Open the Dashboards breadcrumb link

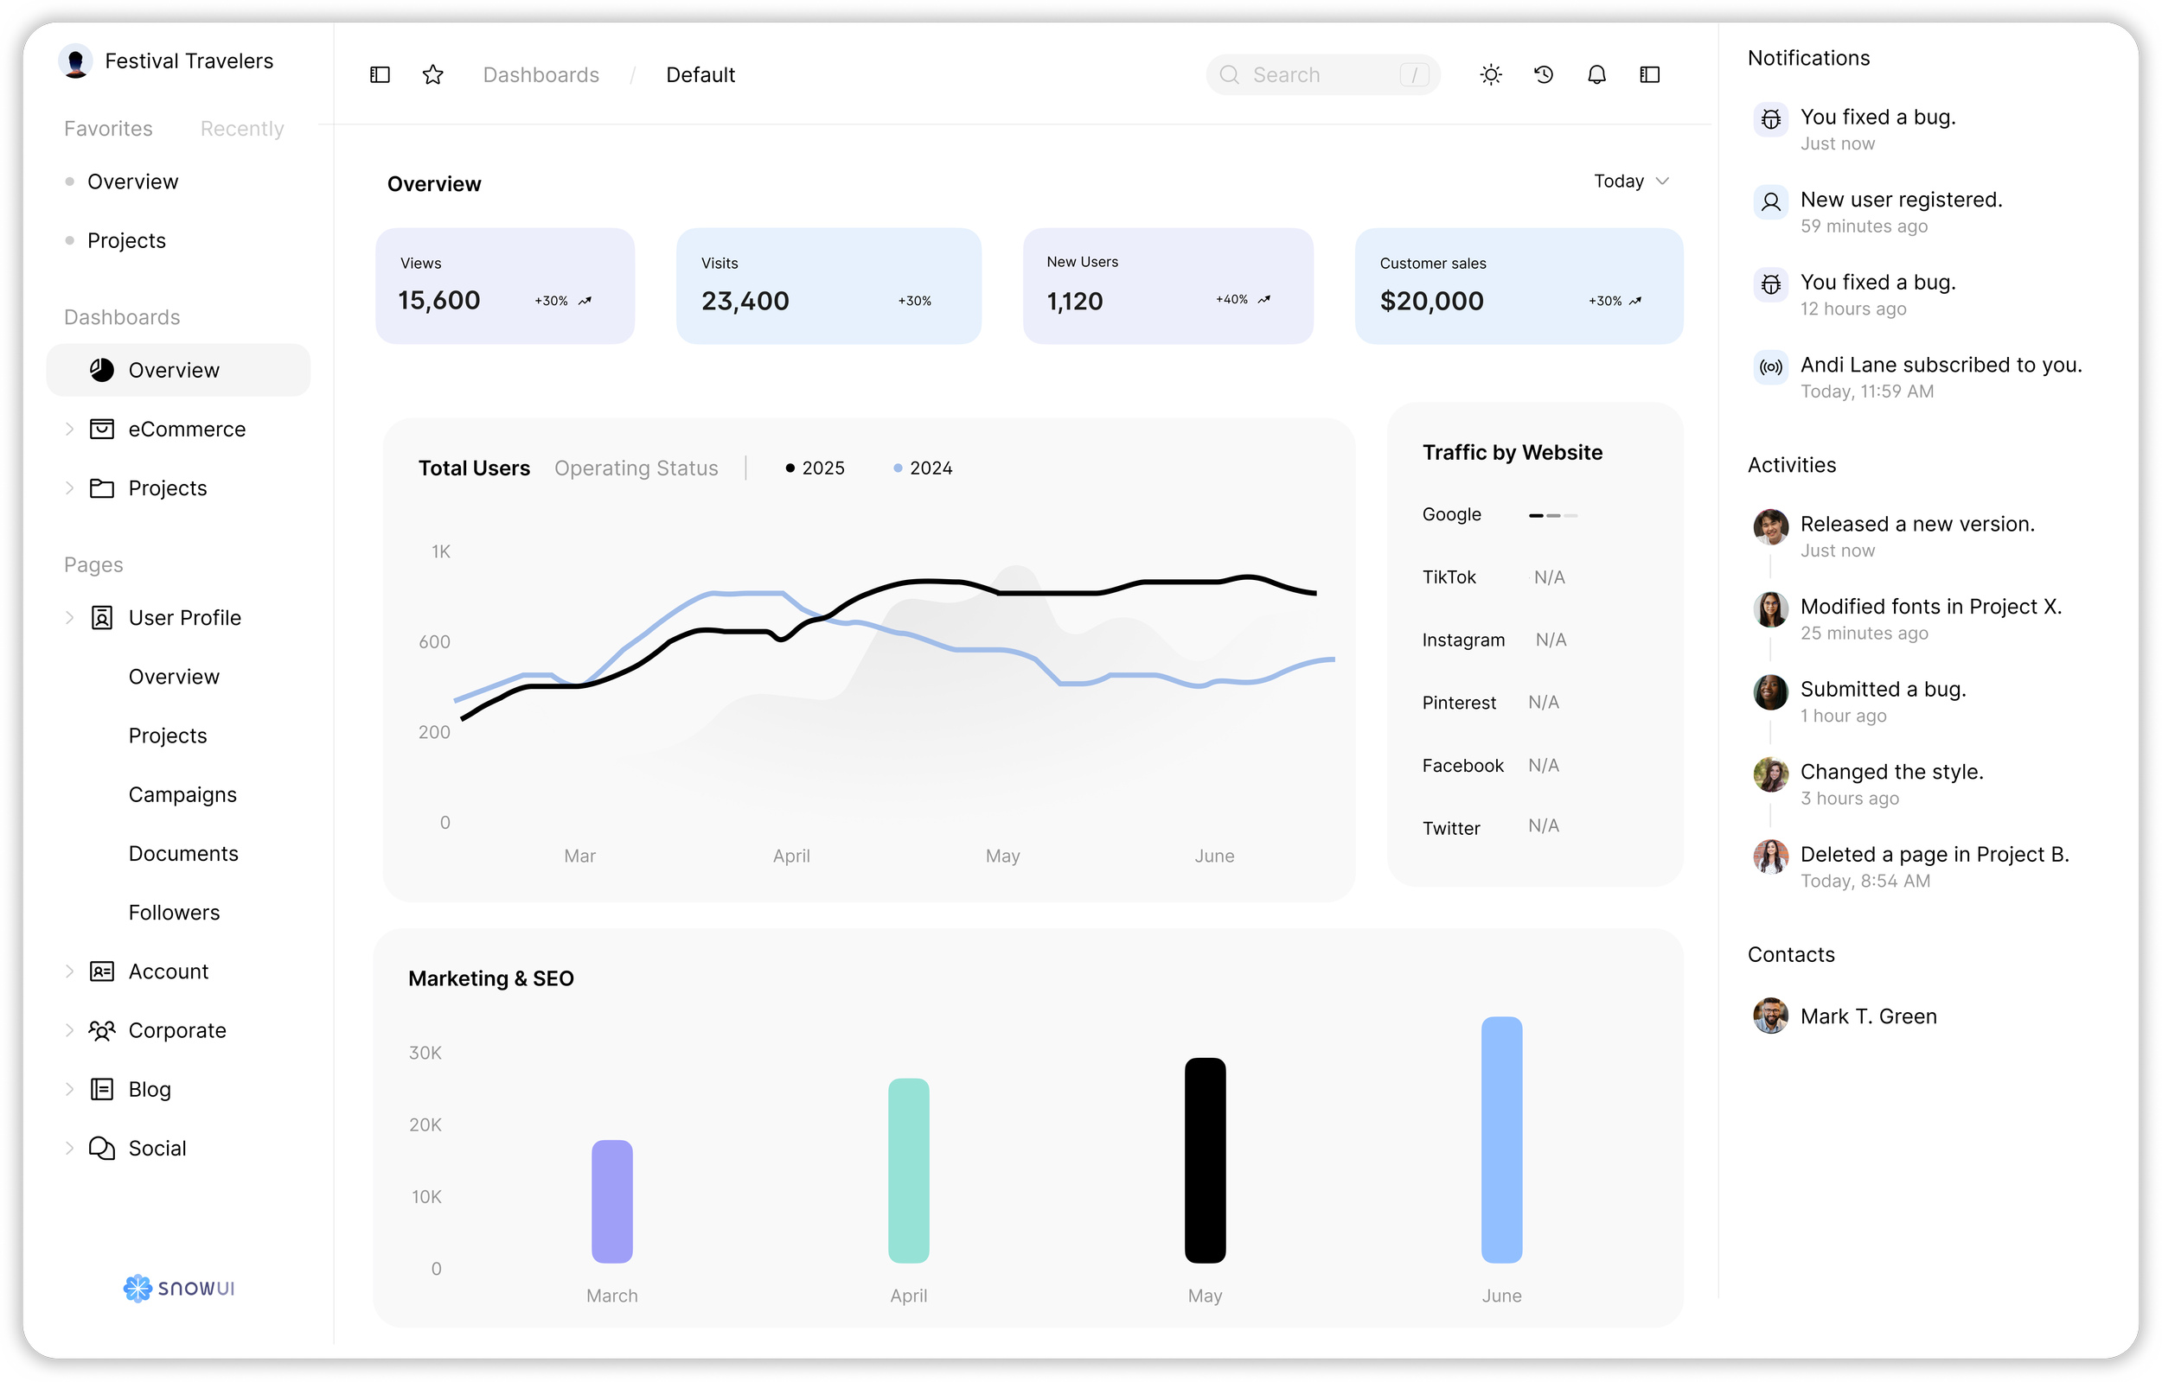point(540,74)
